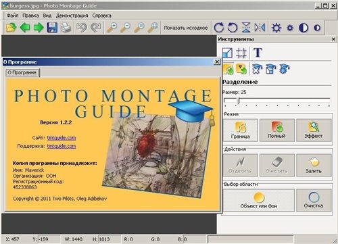338x244 pixels.
Task: Click the fourth magnifier fit-to-window icon
Action: click(153, 28)
